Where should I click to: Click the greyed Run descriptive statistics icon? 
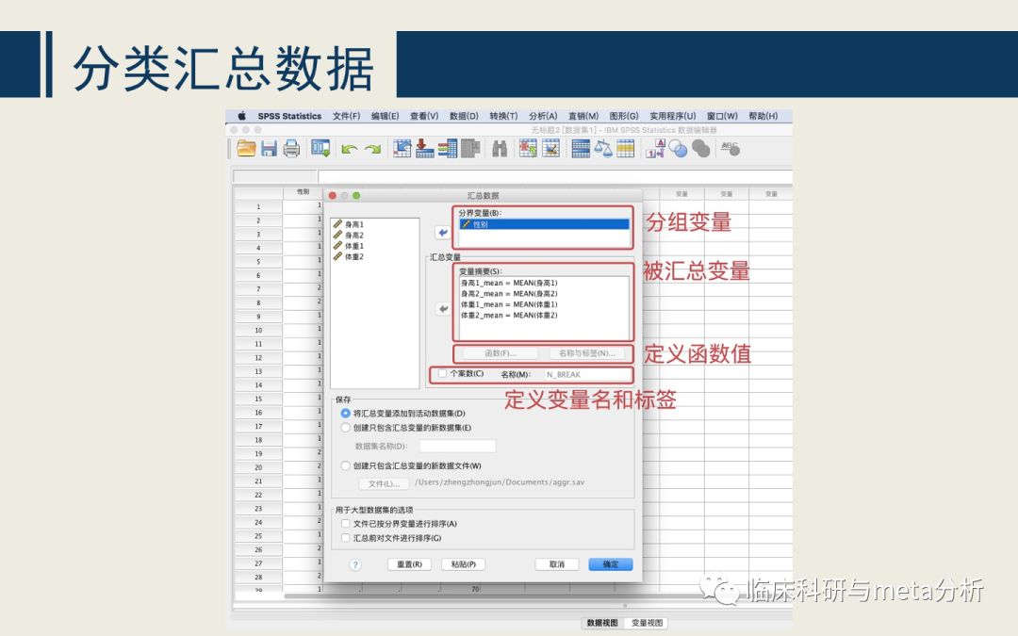tap(470, 149)
